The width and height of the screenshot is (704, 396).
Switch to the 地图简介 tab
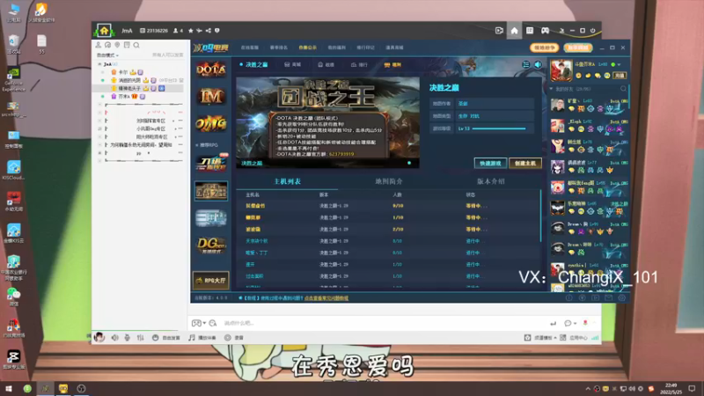tap(389, 181)
